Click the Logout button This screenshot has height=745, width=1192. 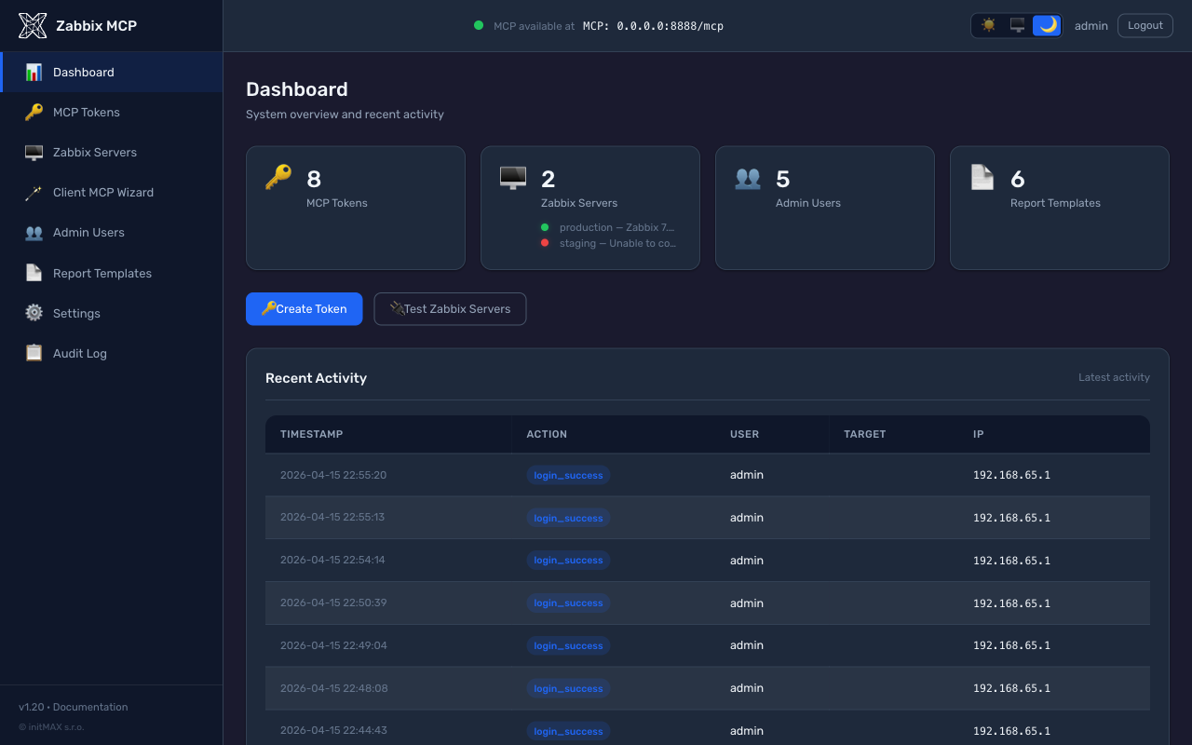1145,25
